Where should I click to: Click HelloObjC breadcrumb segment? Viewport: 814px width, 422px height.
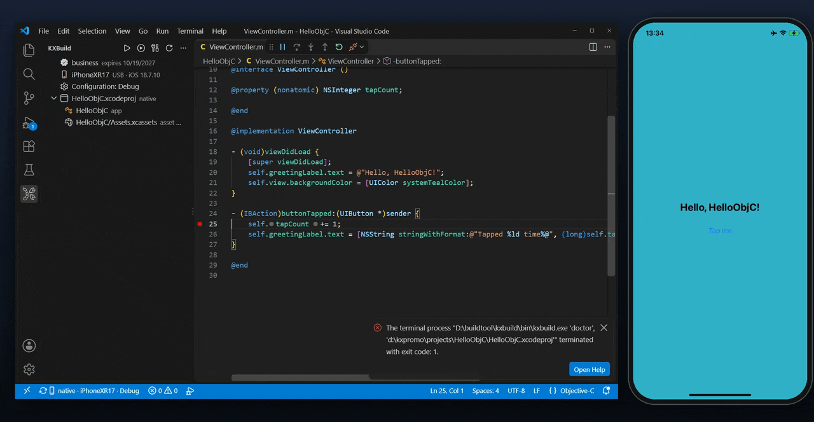pyautogui.click(x=219, y=61)
